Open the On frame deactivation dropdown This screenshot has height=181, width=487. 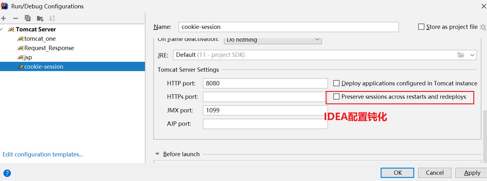[x=273, y=40]
